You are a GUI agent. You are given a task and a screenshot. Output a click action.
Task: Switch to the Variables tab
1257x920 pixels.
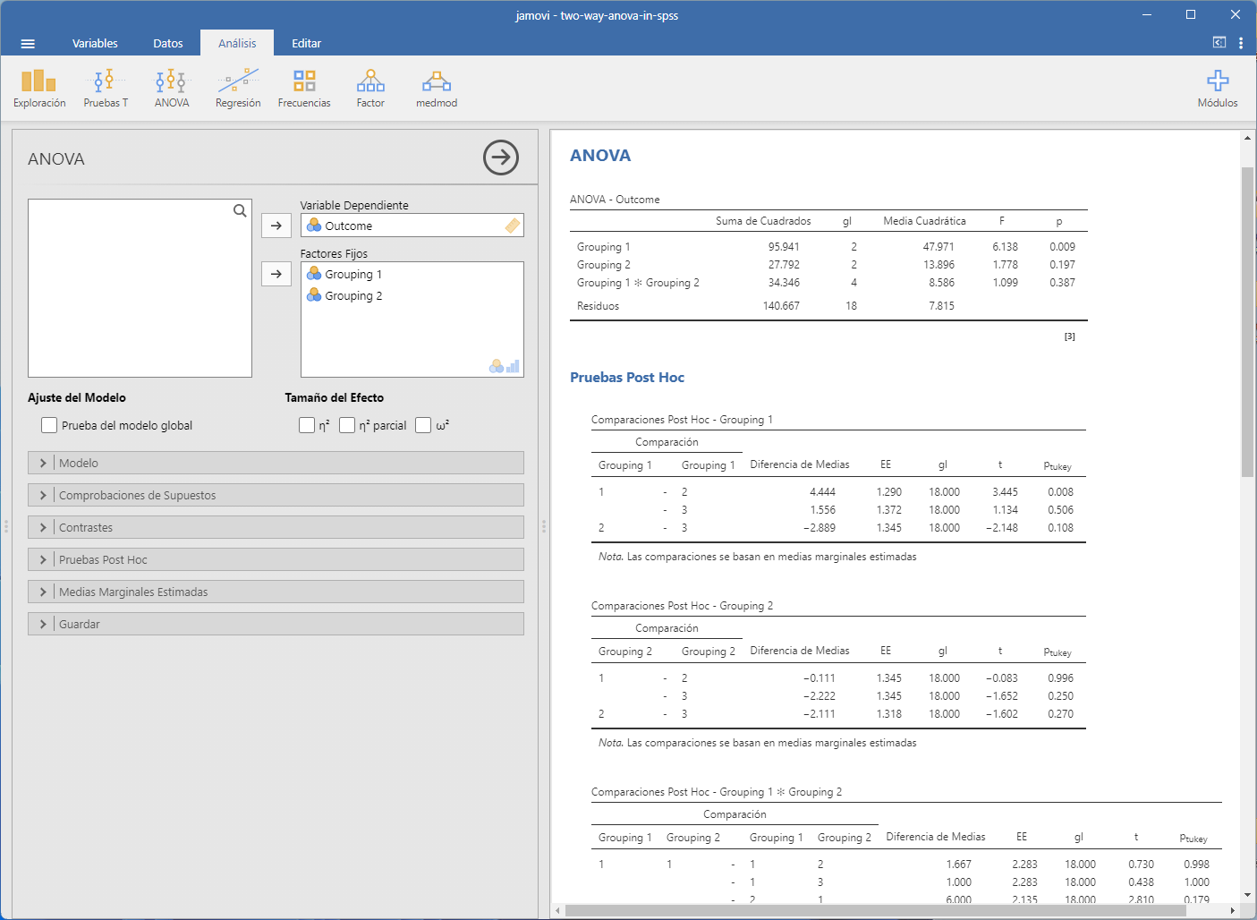(95, 43)
